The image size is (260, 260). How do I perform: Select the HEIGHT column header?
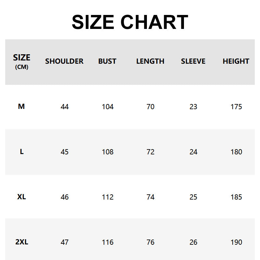[x=236, y=61]
